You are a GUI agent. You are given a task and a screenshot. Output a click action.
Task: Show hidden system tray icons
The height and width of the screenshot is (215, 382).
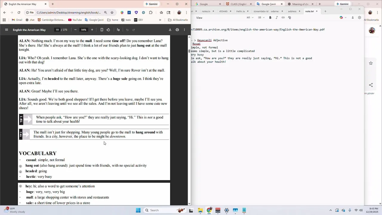pos(330,210)
